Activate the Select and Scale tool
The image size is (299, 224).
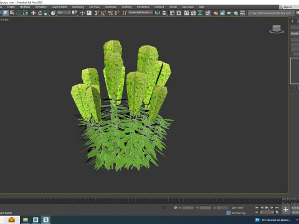(x=47, y=13)
